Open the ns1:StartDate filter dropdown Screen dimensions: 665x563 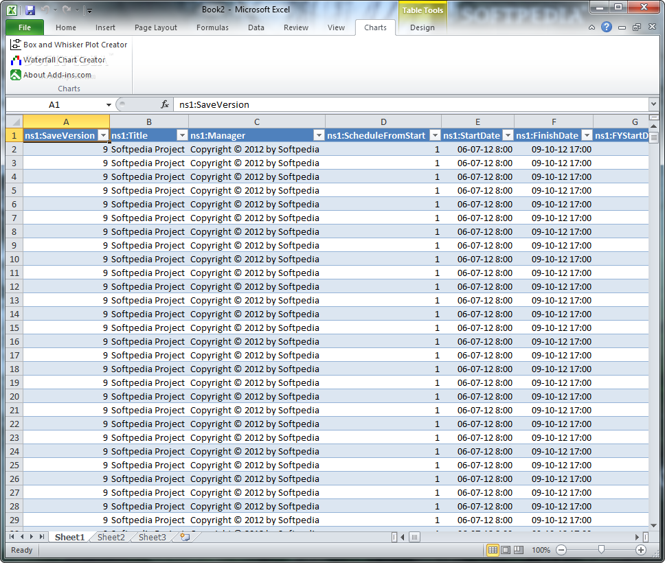coord(508,135)
